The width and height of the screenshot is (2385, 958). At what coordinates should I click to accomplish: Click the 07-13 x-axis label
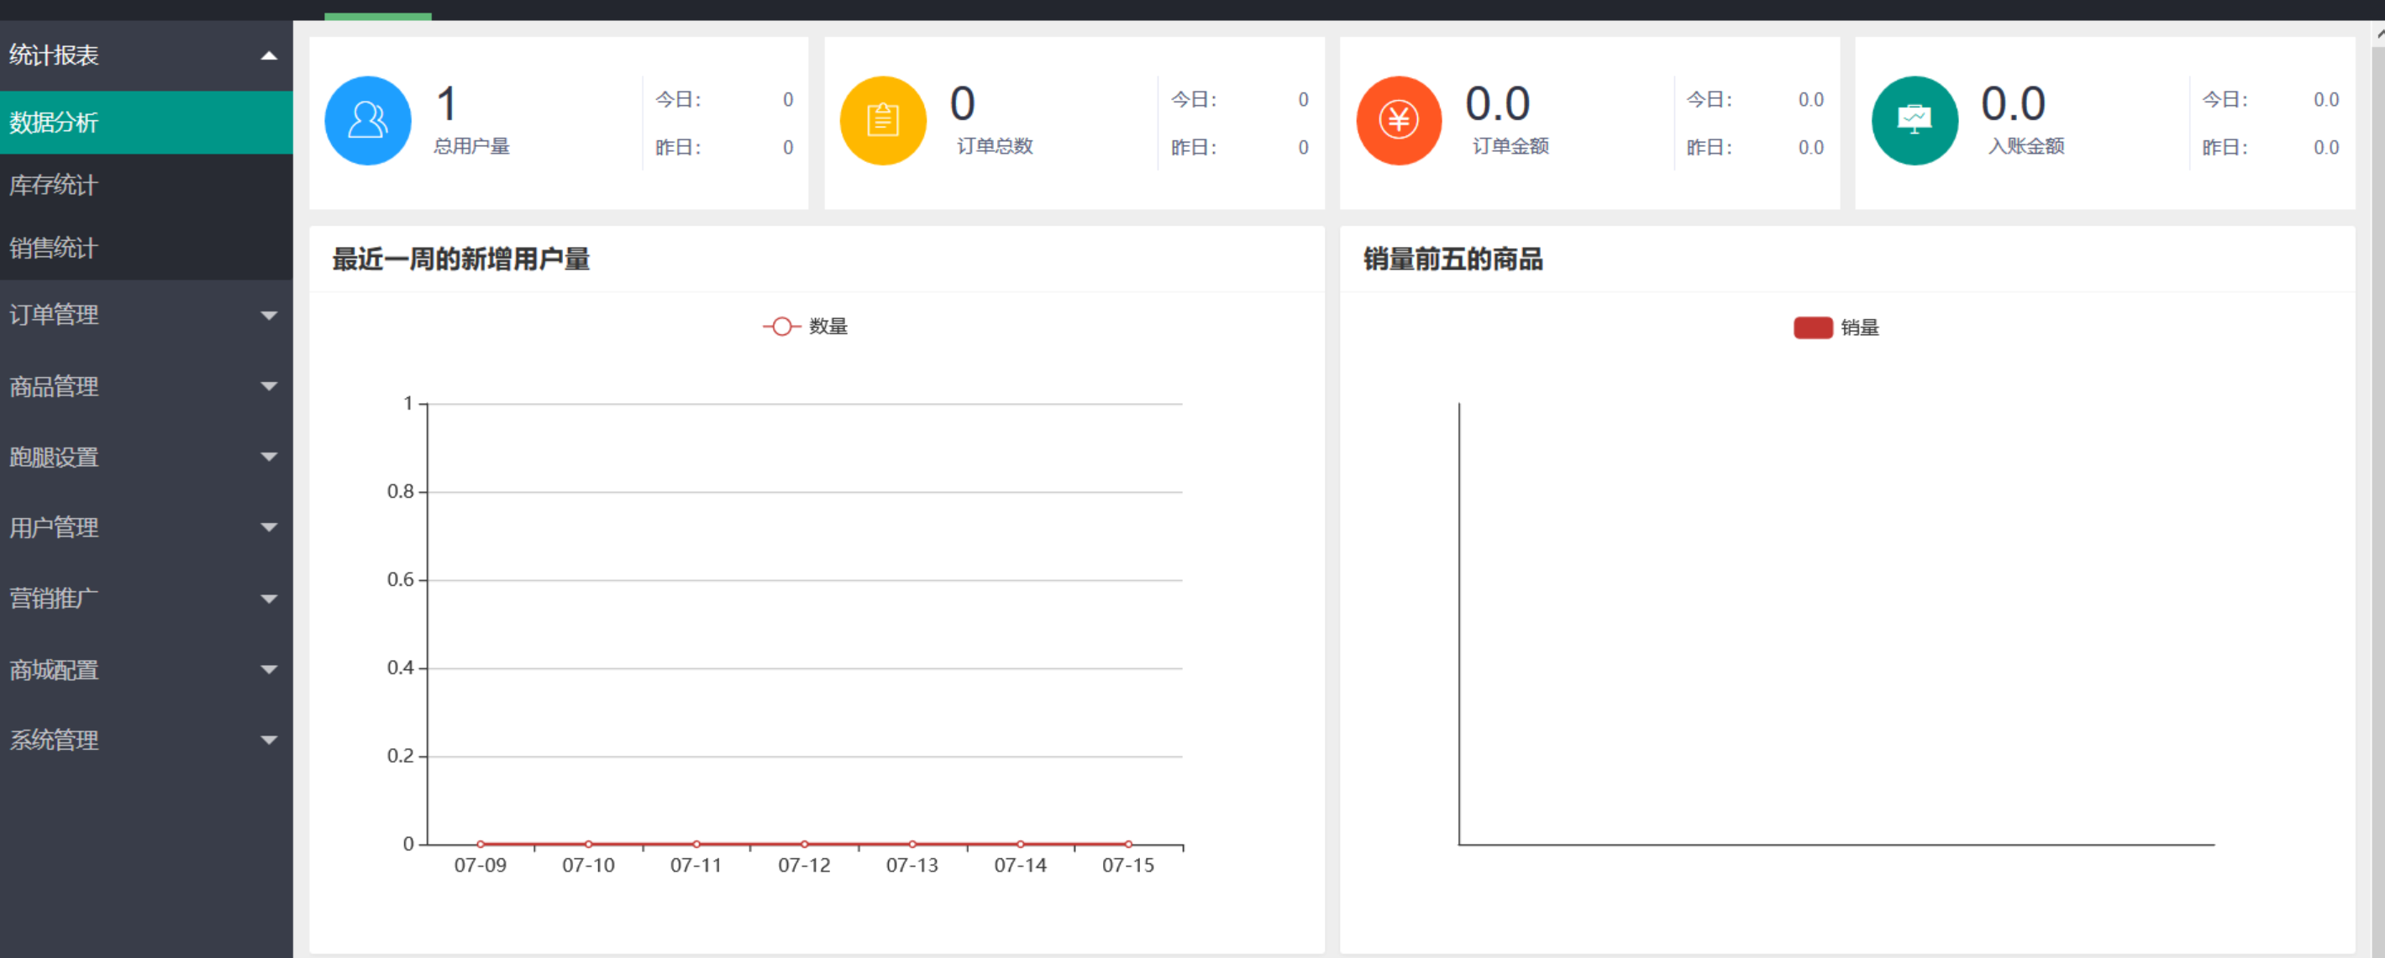point(912,866)
